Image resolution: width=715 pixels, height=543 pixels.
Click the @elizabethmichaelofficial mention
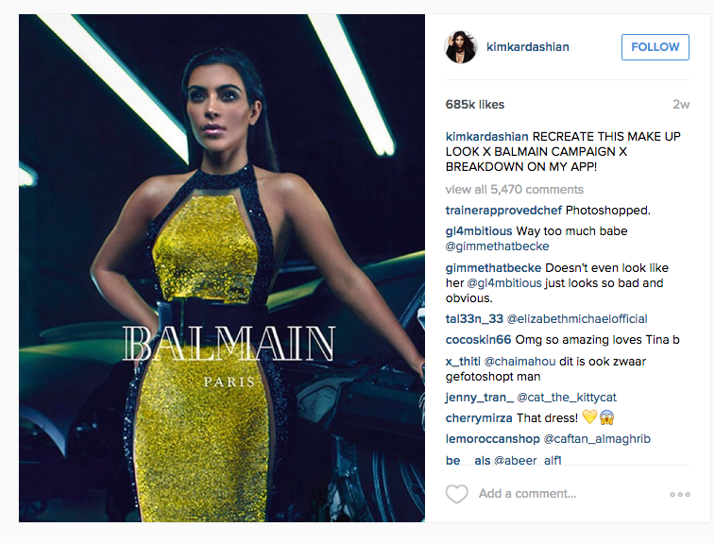577,319
